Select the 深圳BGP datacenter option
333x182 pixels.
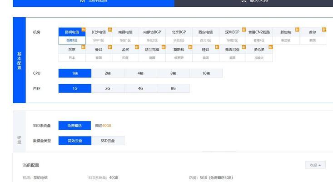[x=233, y=36]
